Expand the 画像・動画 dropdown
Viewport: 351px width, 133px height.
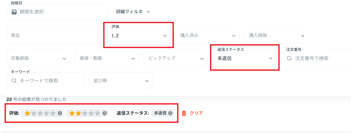tap(107, 58)
